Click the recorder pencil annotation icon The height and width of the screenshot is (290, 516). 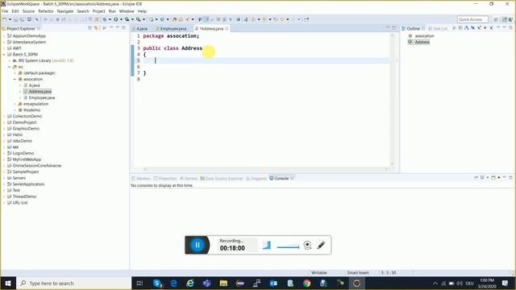pyautogui.click(x=321, y=245)
